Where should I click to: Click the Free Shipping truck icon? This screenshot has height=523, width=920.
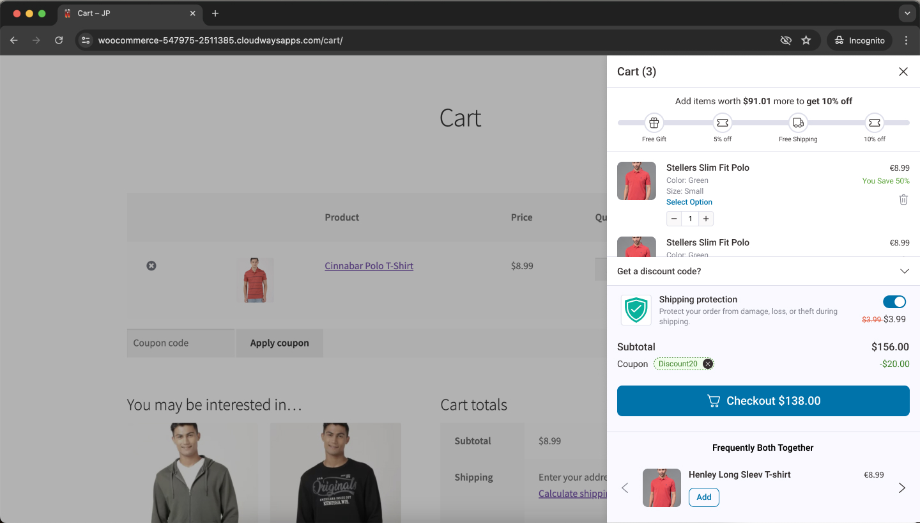tap(797, 121)
